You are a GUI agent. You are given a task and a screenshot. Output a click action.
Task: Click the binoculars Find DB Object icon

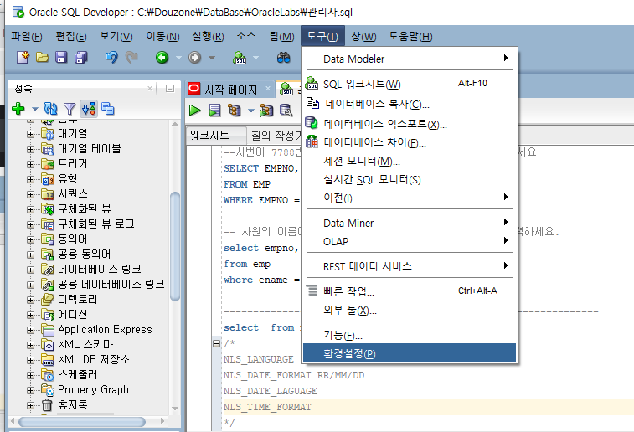(283, 58)
